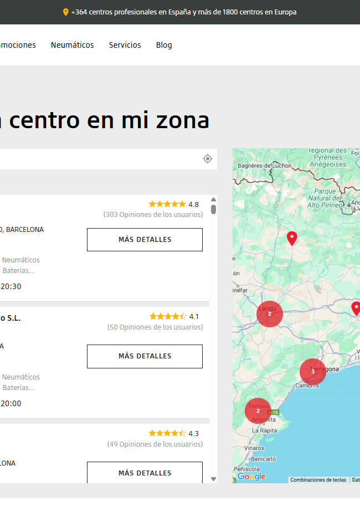Open the 49 Opiniones de los usuarios link
The image size is (360, 521).
[x=155, y=444]
